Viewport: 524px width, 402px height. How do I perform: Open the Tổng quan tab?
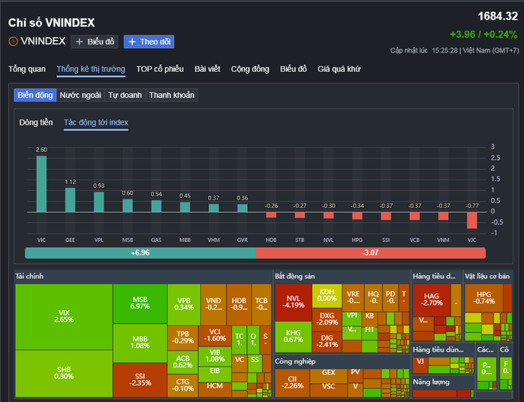(x=27, y=69)
